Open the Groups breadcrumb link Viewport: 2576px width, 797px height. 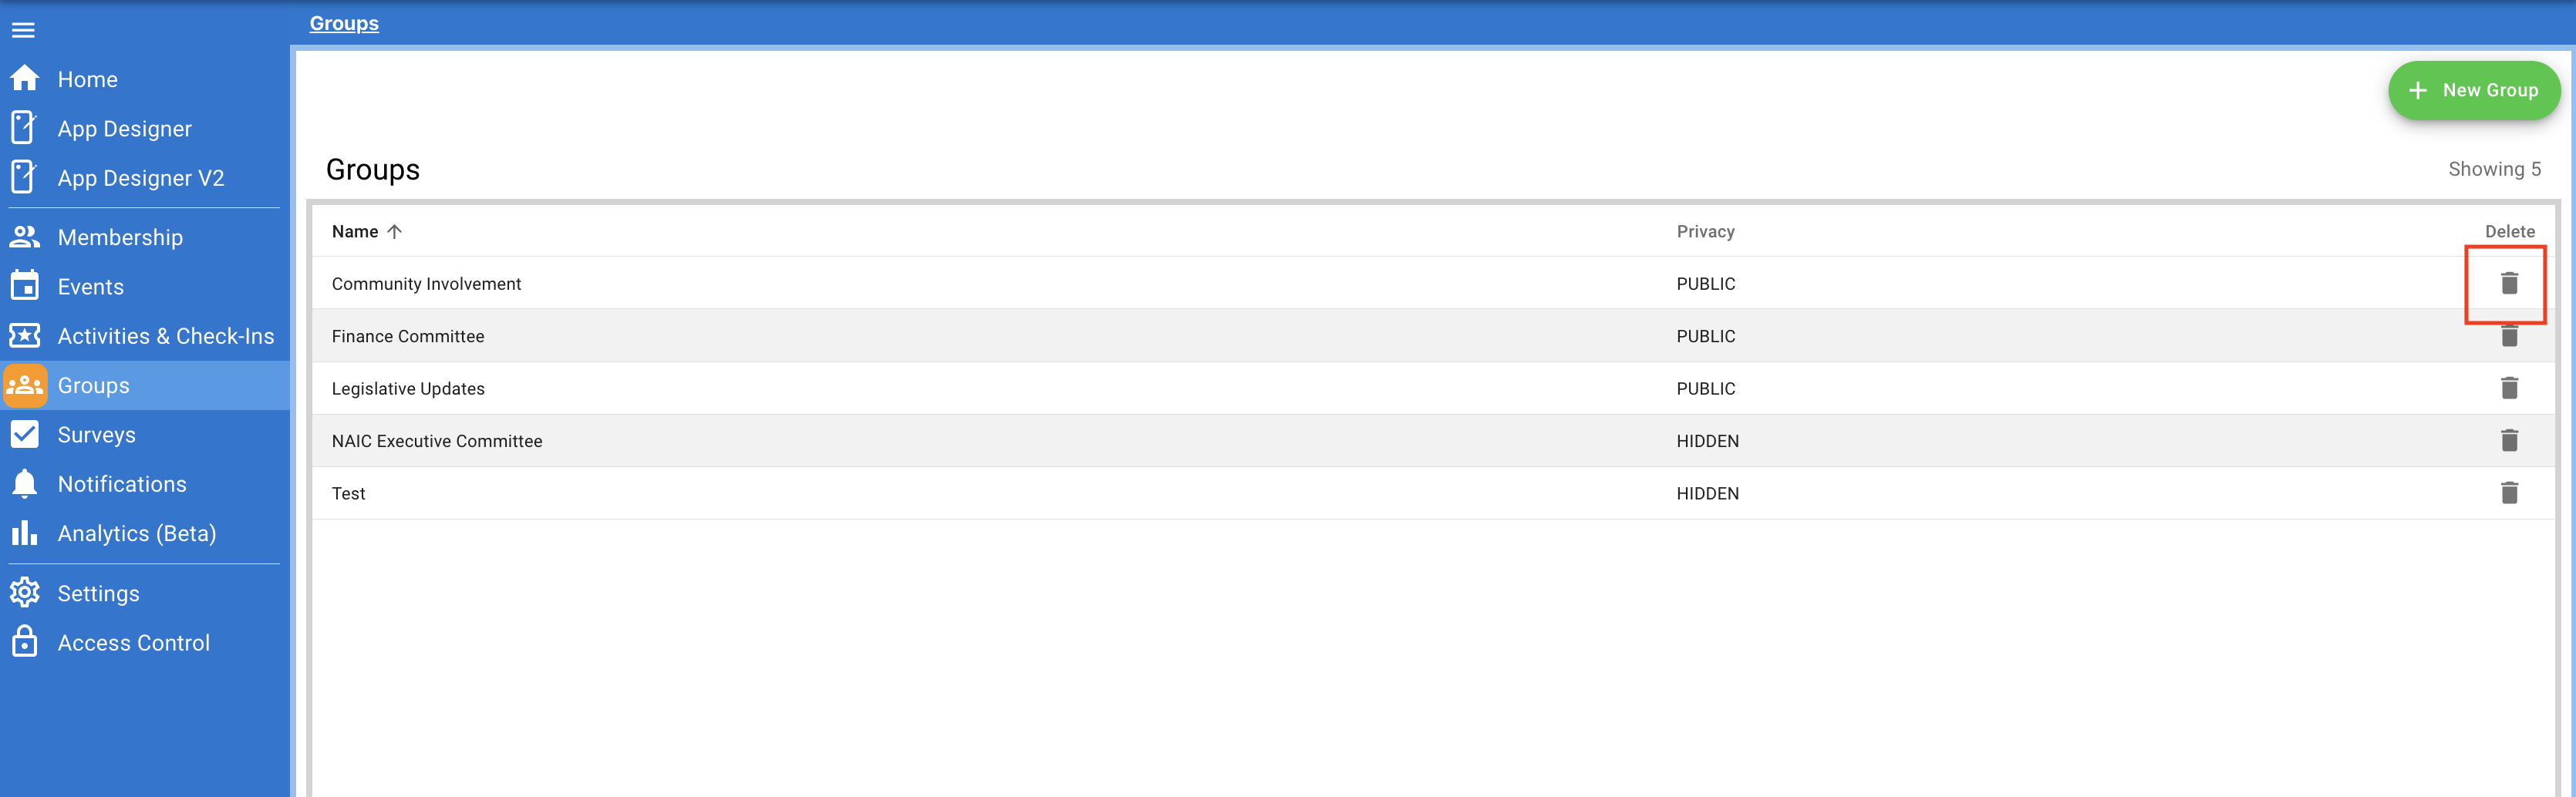[343, 22]
